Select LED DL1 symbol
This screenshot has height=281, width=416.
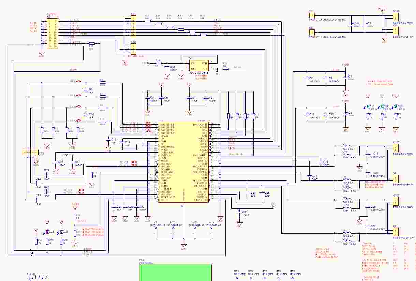click(x=368, y=106)
